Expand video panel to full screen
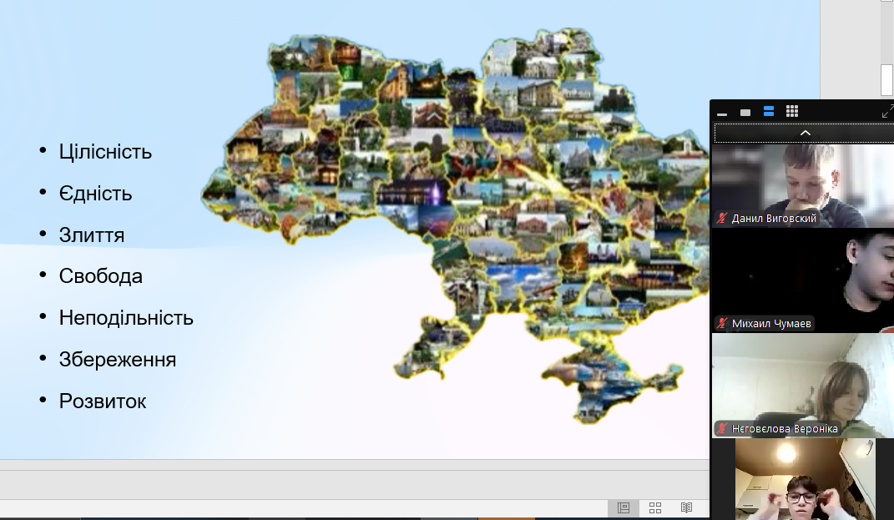The image size is (894, 520). tap(887, 112)
